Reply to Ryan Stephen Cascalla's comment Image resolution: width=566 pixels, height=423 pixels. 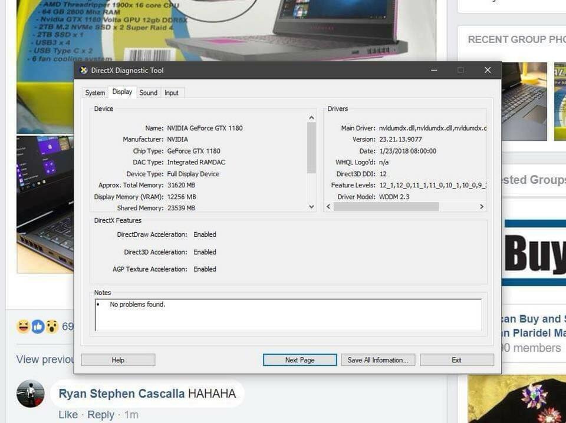pos(101,415)
